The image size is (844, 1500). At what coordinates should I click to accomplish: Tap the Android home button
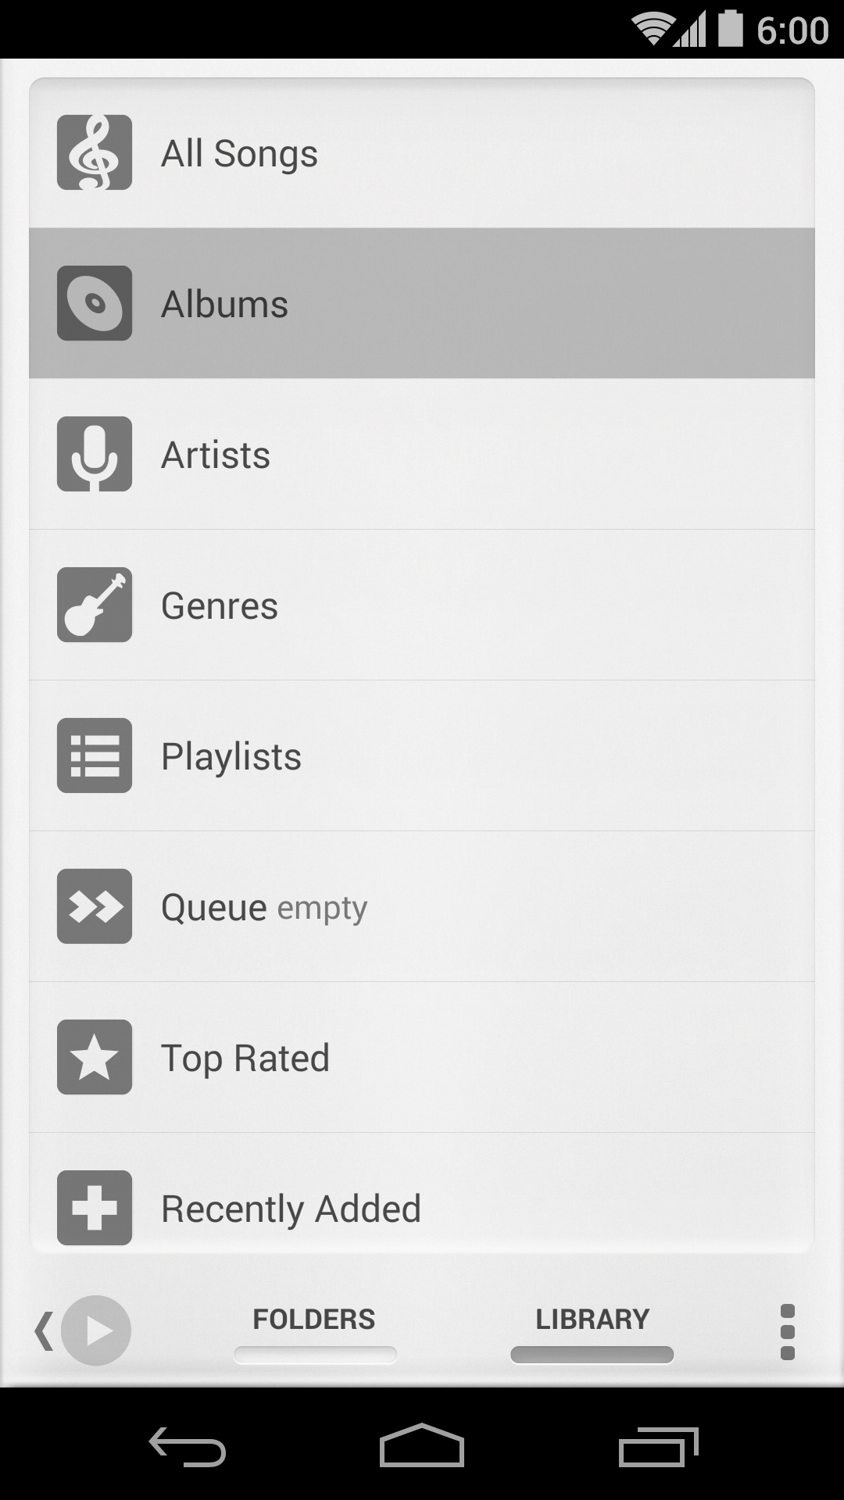pos(422,1445)
